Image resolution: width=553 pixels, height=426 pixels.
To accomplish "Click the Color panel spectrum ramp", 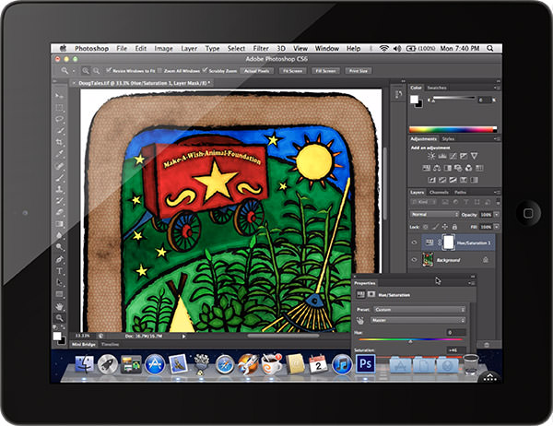I will (x=453, y=129).
